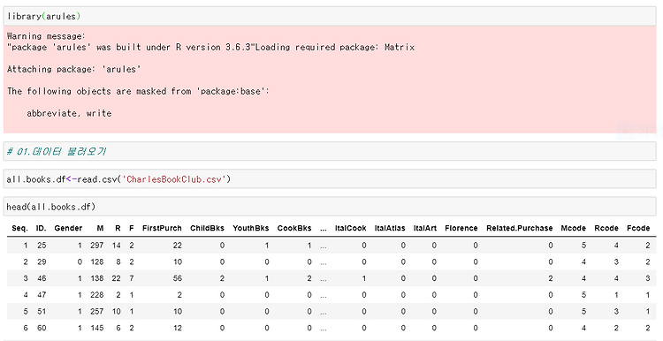Click the 'M' column header
The height and width of the screenshot is (341, 663).
pyautogui.click(x=100, y=228)
